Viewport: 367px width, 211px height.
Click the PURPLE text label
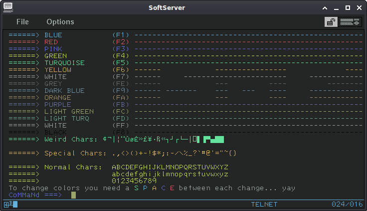point(58,104)
